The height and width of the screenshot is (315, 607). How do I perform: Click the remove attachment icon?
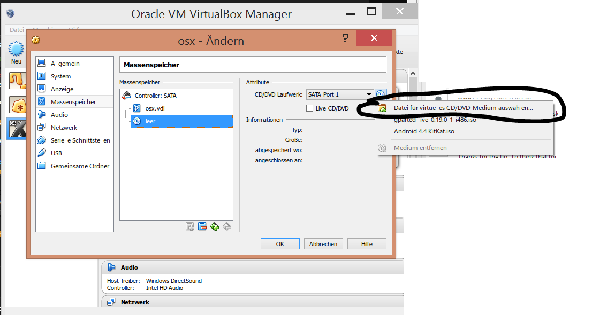[x=227, y=226]
